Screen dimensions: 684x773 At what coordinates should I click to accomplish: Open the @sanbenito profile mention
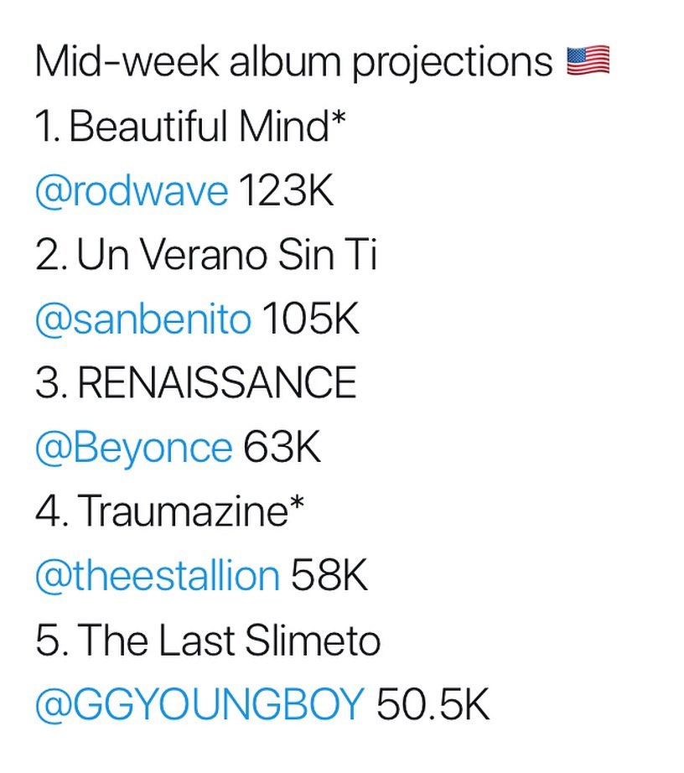click(x=142, y=319)
